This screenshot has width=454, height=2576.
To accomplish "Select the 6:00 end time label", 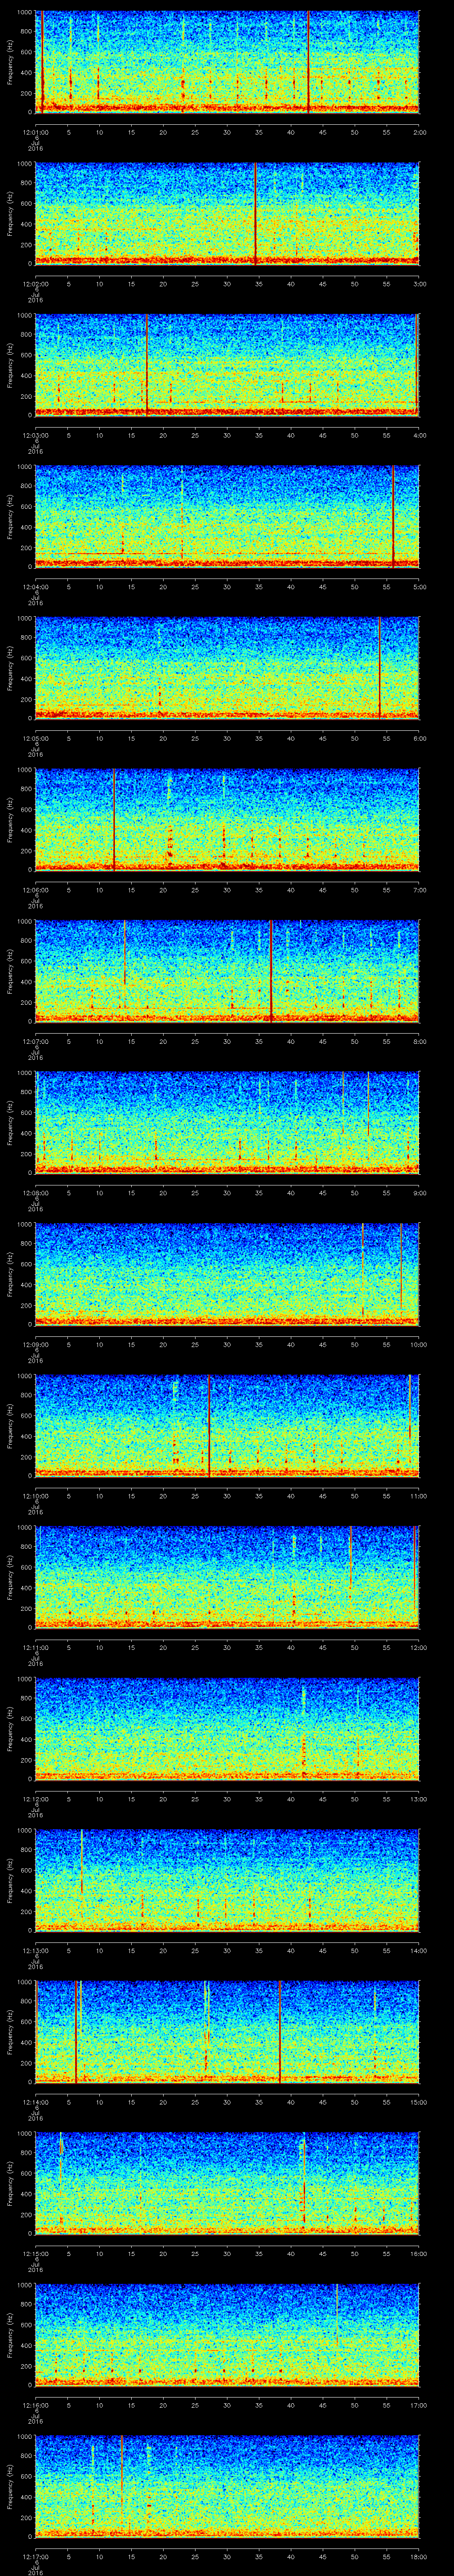I will pyautogui.click(x=419, y=738).
